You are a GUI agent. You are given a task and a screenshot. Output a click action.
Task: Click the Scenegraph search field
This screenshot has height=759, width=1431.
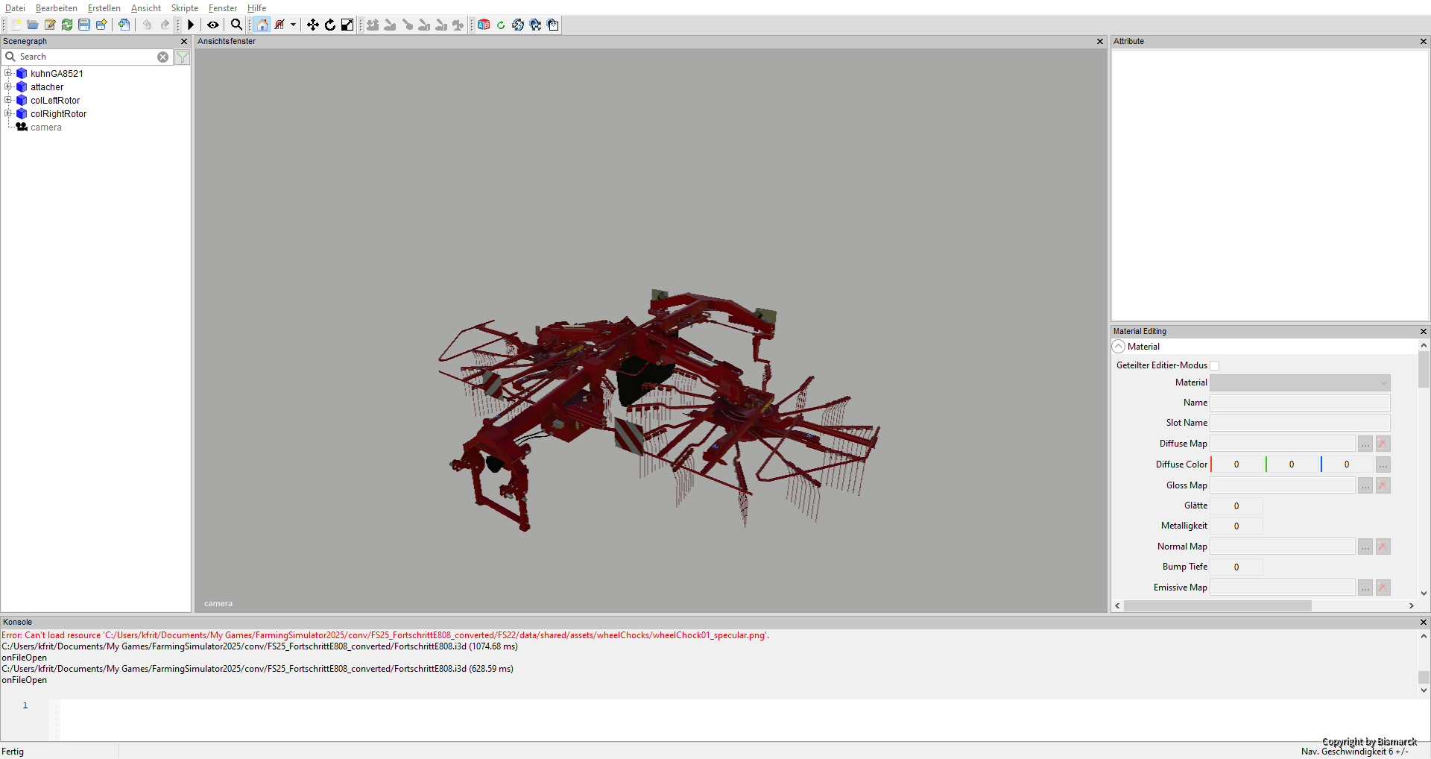[x=86, y=57]
